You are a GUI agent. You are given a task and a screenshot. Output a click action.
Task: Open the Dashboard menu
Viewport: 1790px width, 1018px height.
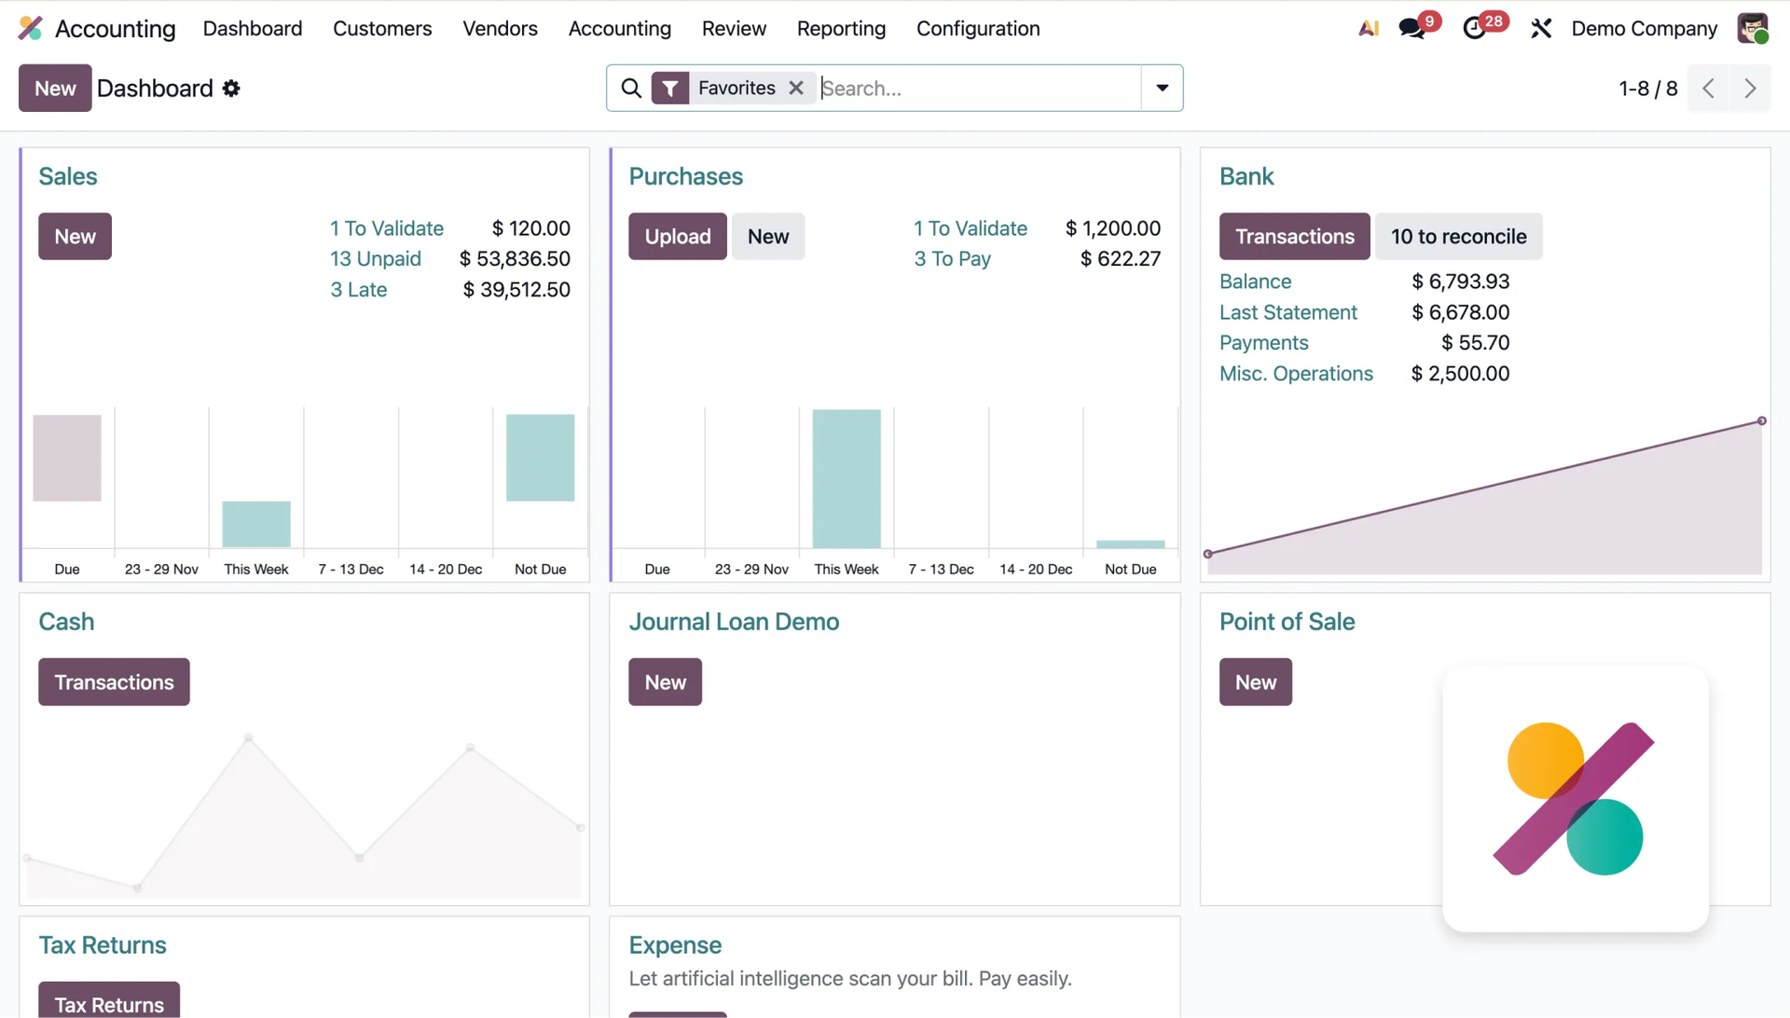[x=253, y=29]
